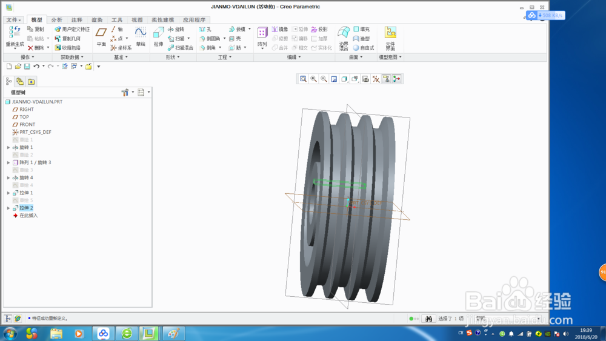The height and width of the screenshot is (341, 606).
Task: Select the 投影 (Project) tool
Action: [x=319, y=29]
